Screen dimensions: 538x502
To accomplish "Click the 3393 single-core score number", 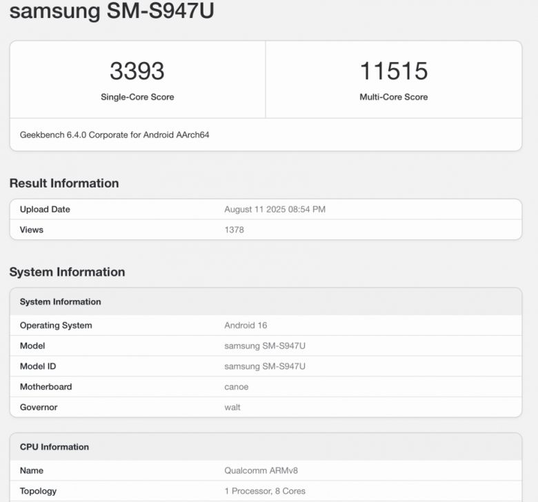I will click(137, 71).
